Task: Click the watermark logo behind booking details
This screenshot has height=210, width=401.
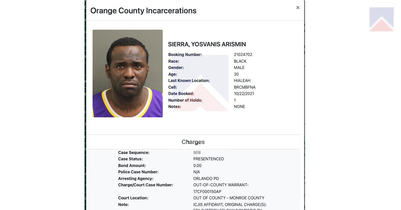Action: point(200,83)
